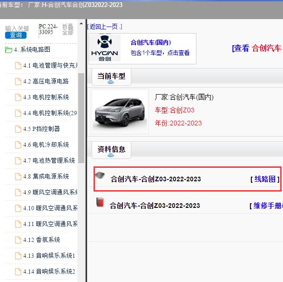Click the red book icon of 维修手册 row
This screenshot has height=282, width=283.
(x=100, y=202)
